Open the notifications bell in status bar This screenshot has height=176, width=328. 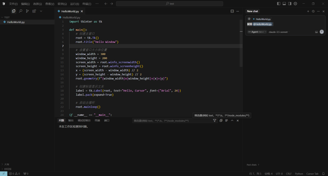tap(323, 174)
